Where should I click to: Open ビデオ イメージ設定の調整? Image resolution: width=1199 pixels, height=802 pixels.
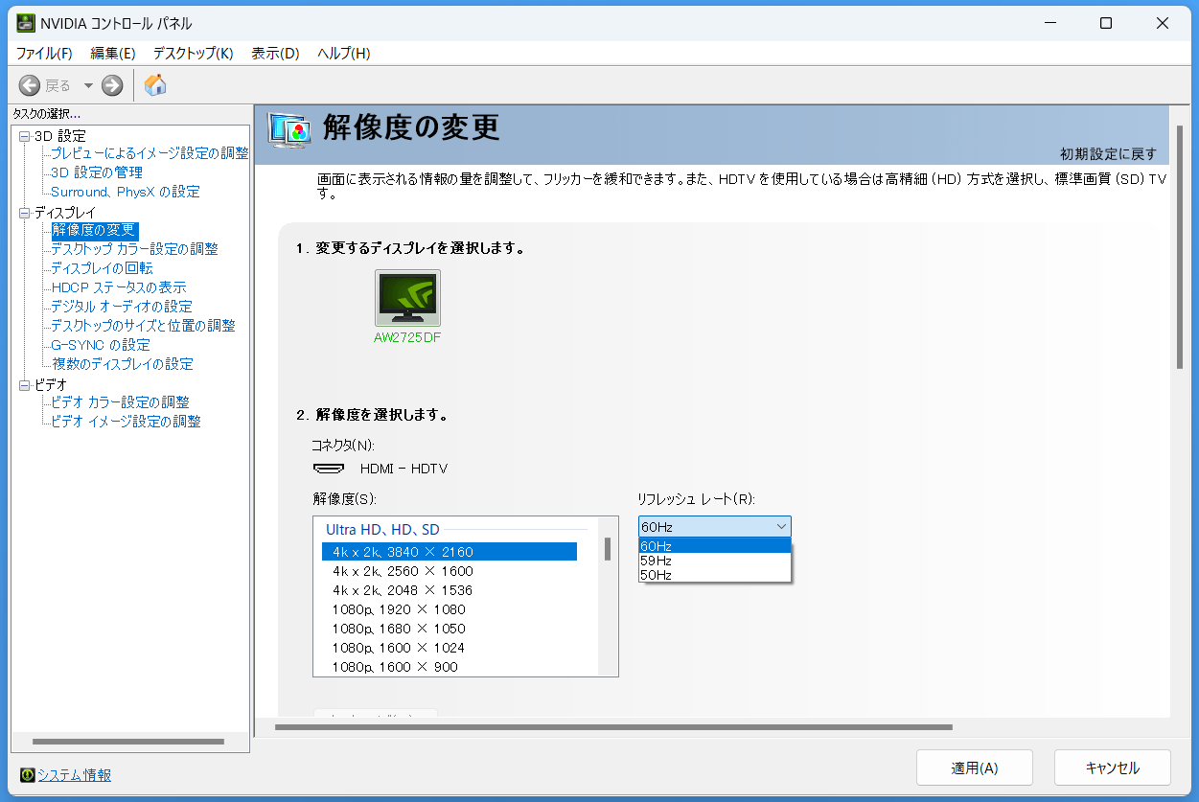126,422
